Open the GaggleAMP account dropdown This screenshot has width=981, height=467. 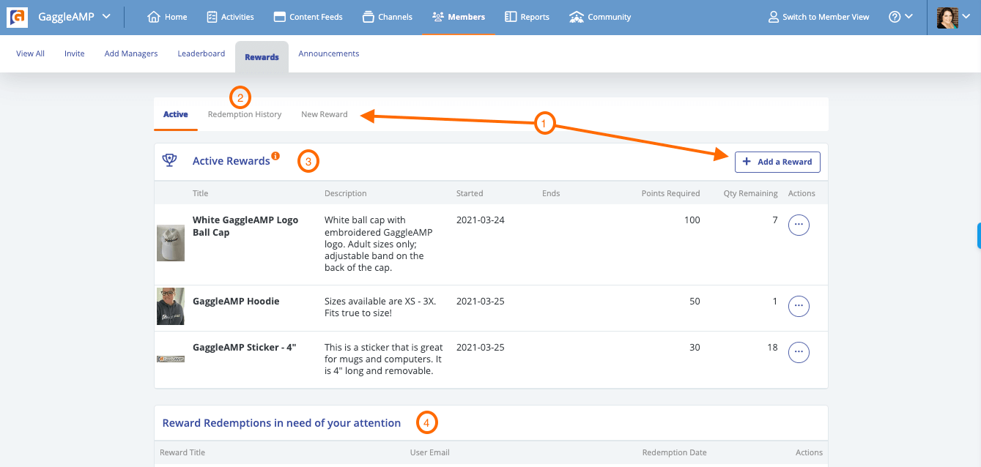coord(74,17)
